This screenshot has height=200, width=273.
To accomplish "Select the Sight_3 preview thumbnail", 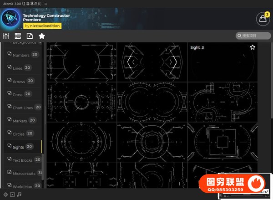I will point(222,62).
